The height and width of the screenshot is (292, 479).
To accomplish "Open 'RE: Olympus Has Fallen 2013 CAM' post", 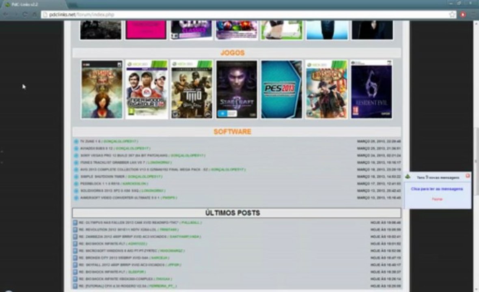I will 129,222.
